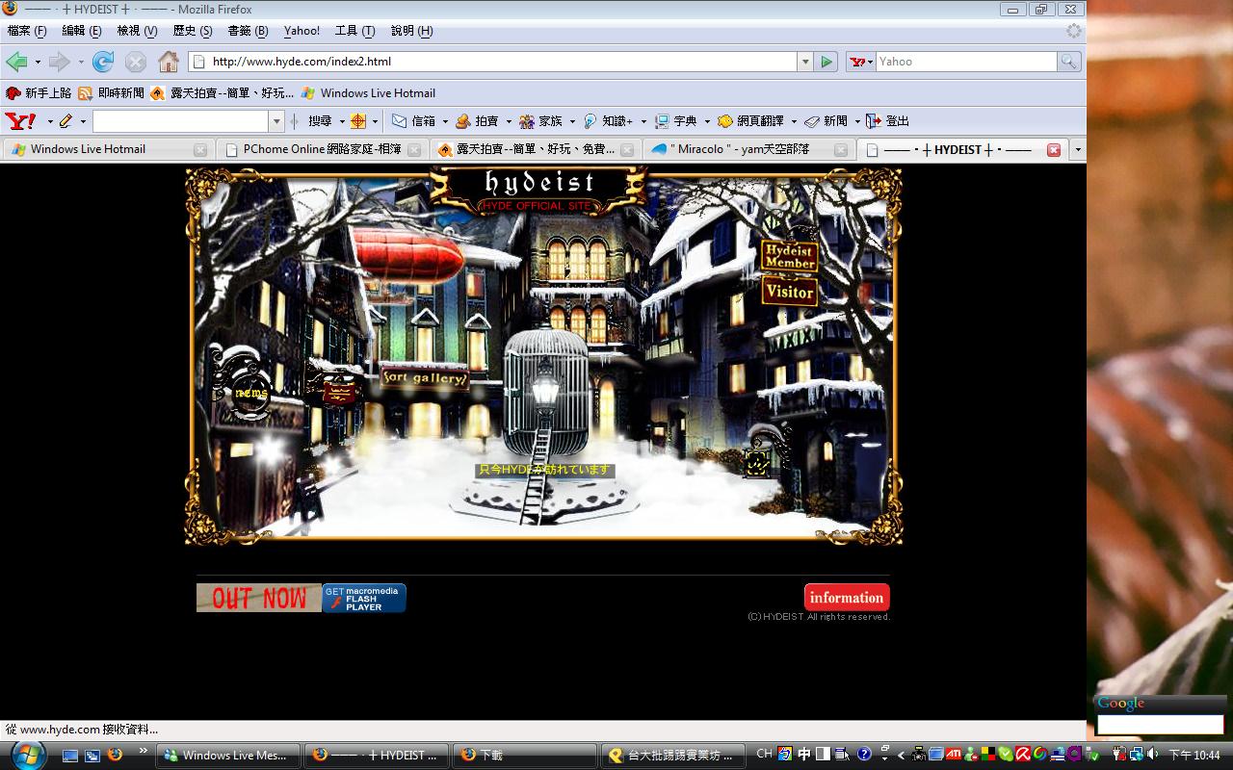Open the 說明 (H) menu
The image size is (1233, 770).
[x=411, y=31]
